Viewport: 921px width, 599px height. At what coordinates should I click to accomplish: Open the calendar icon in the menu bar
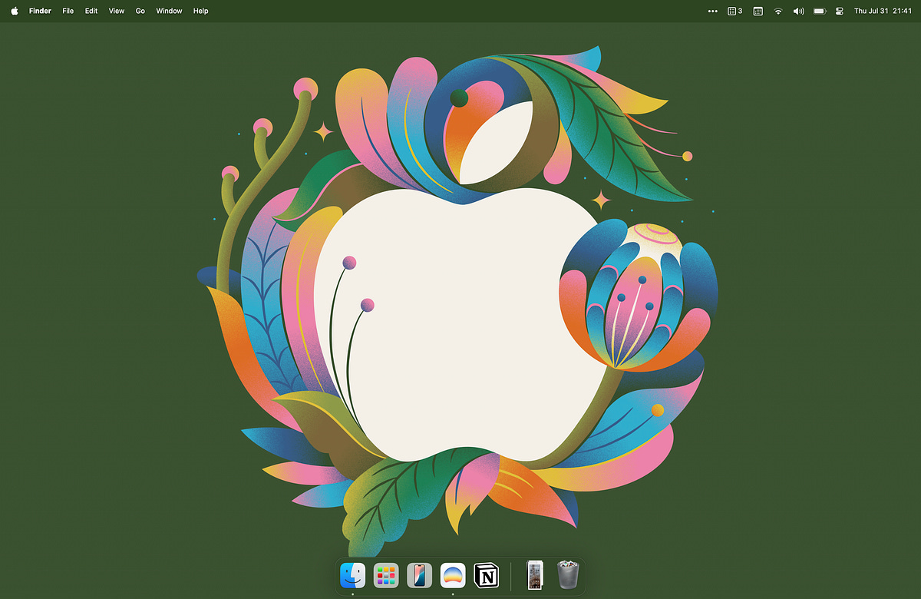coord(757,11)
